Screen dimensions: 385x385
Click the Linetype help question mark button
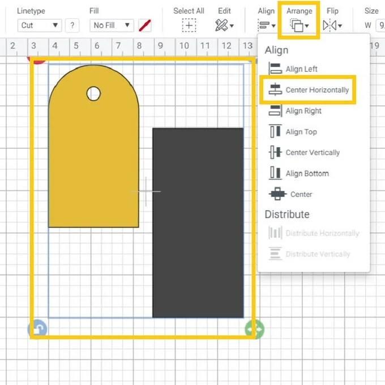(x=72, y=25)
